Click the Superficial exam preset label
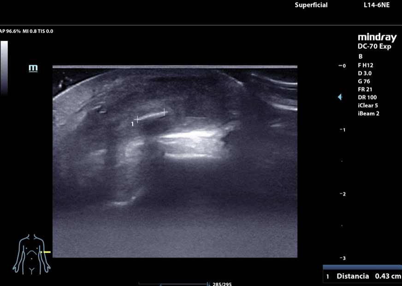 coord(311,5)
